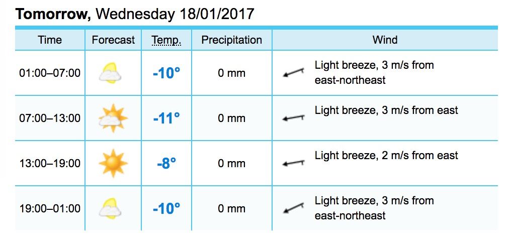The width and height of the screenshot is (512, 247).
Task: Click the Tomorrow, Wednesday 18/01/2017 heading
Action: (x=134, y=14)
